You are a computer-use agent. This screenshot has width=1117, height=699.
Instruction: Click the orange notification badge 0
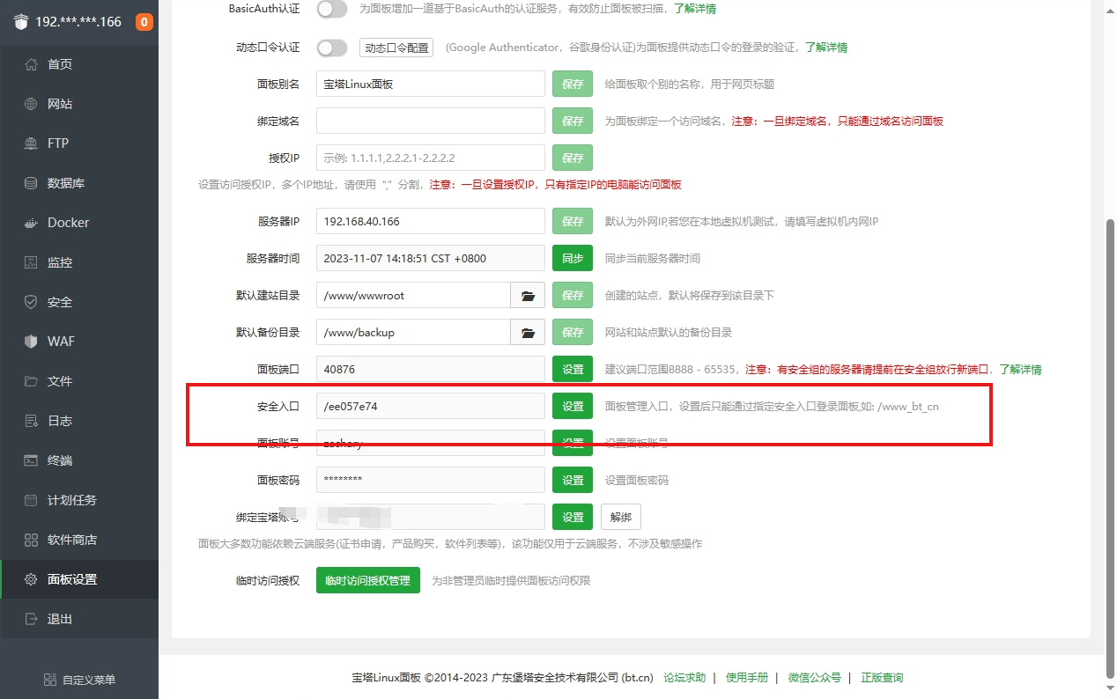coord(144,22)
